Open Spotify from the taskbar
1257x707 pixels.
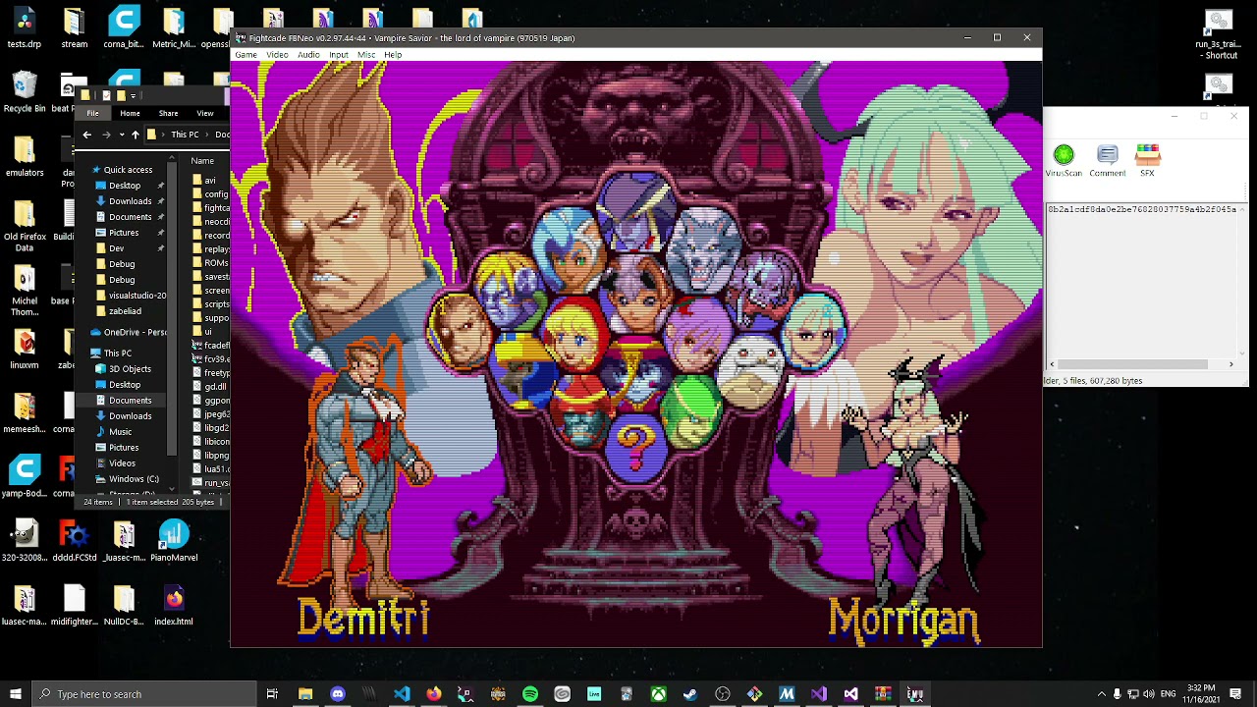pyautogui.click(x=530, y=694)
